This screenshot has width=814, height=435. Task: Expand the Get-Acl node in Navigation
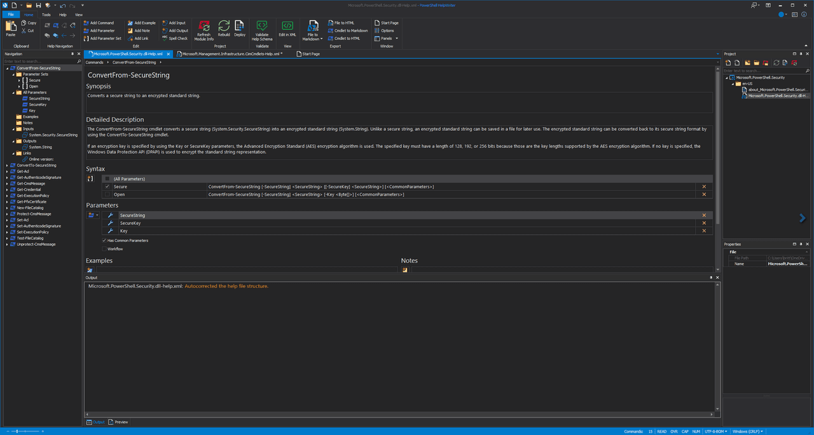point(7,171)
